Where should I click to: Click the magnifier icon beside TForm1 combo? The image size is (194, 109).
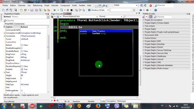125,17
